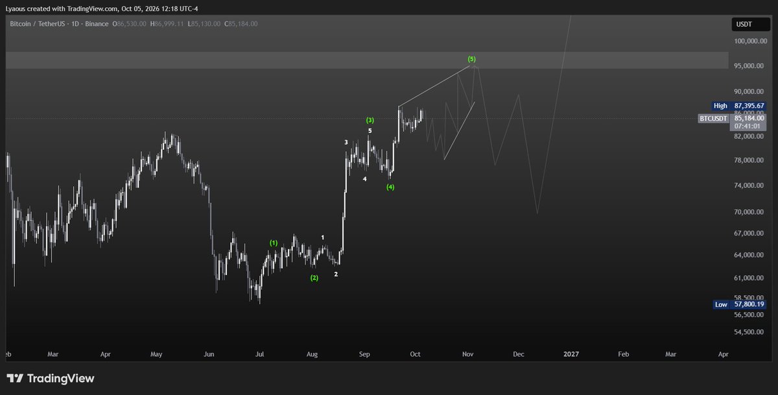Click the green (2) wave label

point(314,278)
